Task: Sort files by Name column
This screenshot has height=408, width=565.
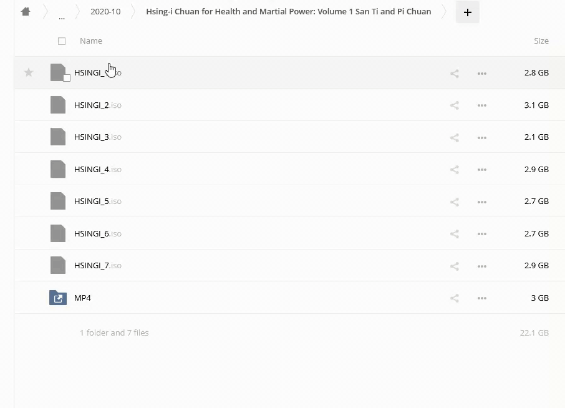Action: point(91,41)
